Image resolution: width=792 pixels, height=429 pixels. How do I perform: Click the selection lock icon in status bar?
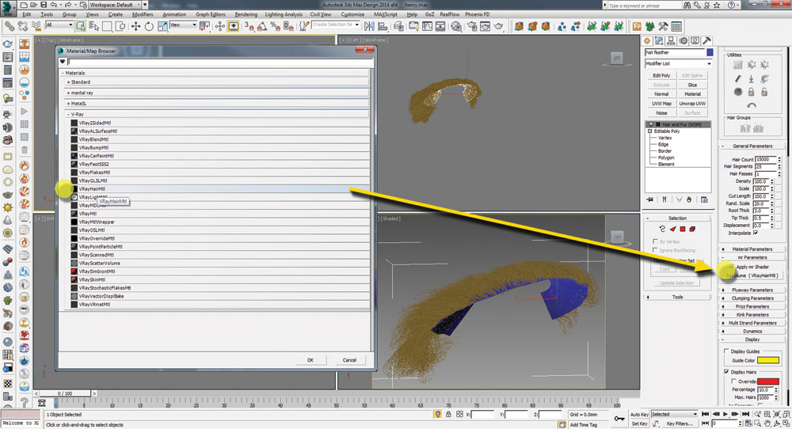pos(448,414)
